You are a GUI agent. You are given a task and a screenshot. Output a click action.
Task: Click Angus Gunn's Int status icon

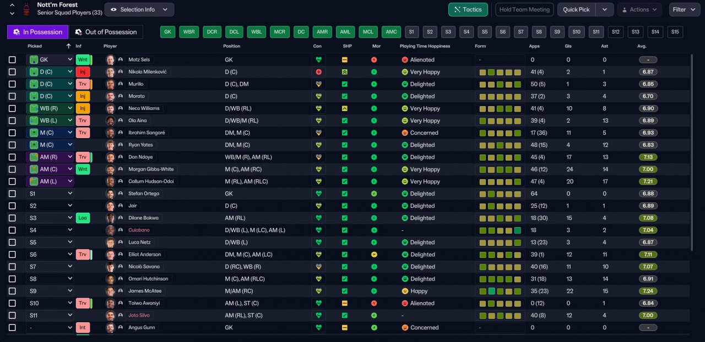[x=83, y=327]
